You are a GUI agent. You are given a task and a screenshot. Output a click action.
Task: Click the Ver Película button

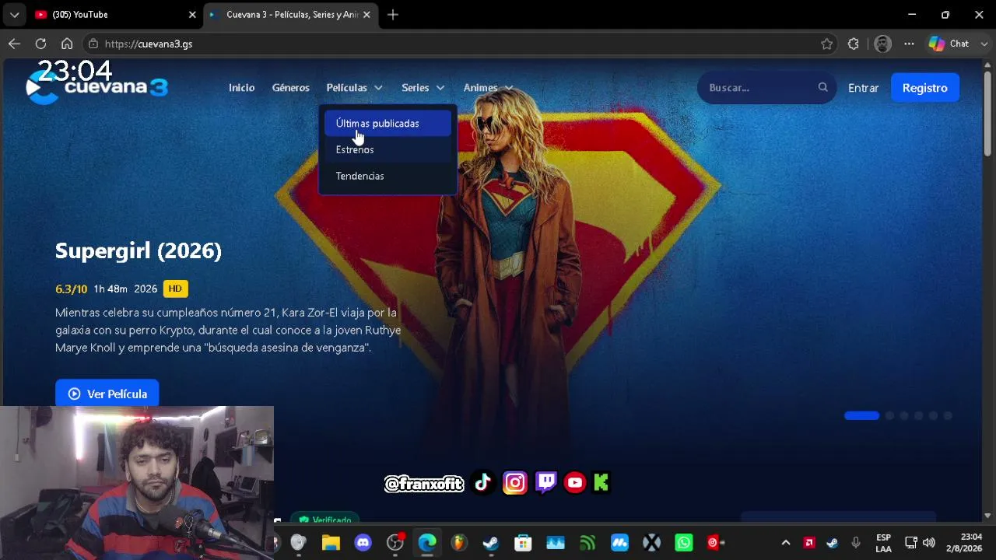pyautogui.click(x=107, y=394)
